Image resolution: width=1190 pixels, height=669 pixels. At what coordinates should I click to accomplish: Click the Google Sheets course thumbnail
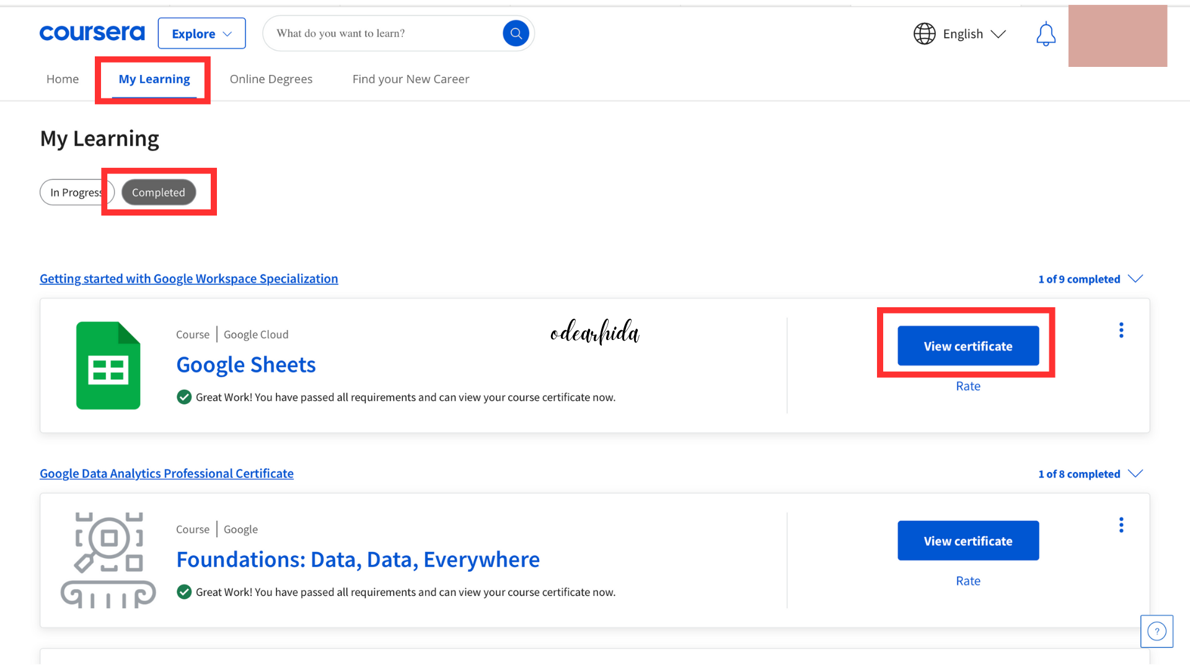[x=108, y=365]
